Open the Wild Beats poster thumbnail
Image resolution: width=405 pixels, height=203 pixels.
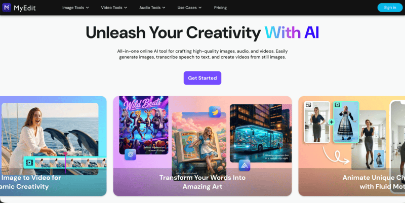[144, 125]
